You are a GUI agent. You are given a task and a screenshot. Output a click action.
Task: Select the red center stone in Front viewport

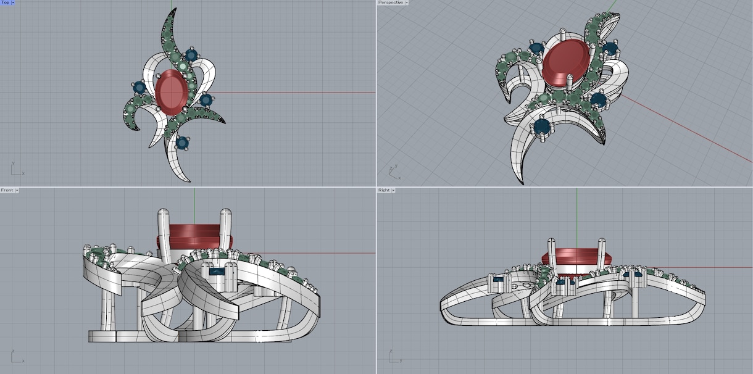click(195, 236)
